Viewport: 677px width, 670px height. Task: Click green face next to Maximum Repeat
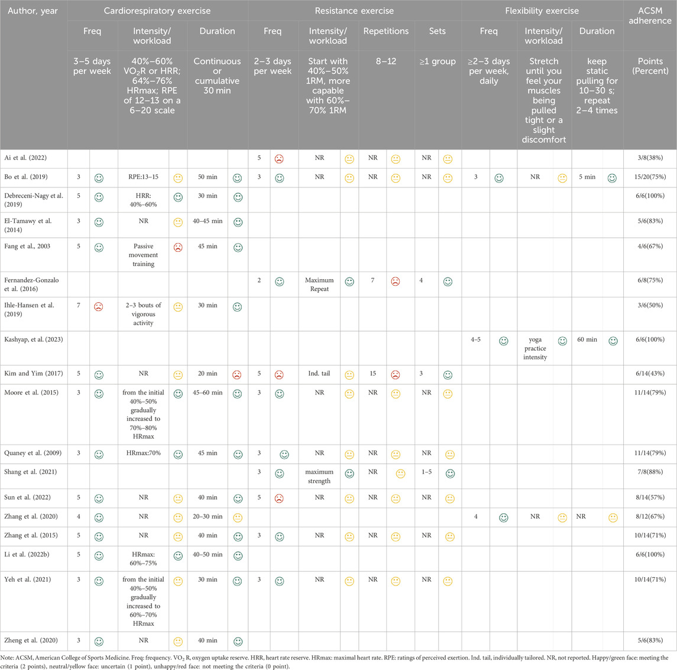349,281
